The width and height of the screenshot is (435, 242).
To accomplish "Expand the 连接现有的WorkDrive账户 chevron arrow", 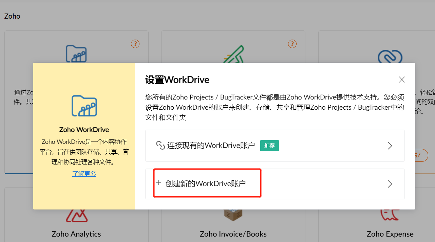I will click(390, 146).
